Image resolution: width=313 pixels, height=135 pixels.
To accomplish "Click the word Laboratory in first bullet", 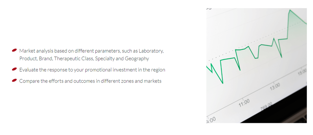I will point(151,51).
